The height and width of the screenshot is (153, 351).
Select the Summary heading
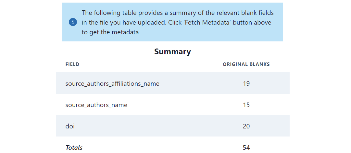(x=172, y=52)
